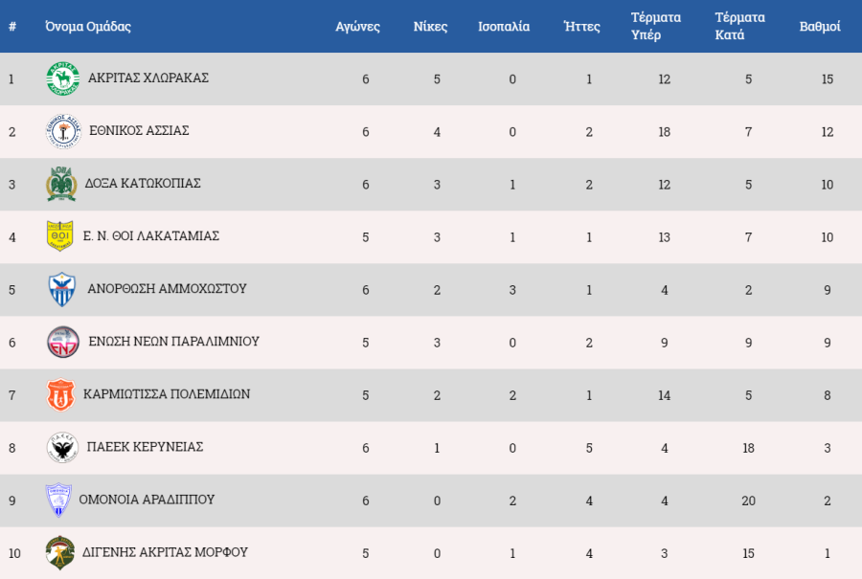862x579 pixels.
Task: Click the # rank column header
Action: coord(12,27)
